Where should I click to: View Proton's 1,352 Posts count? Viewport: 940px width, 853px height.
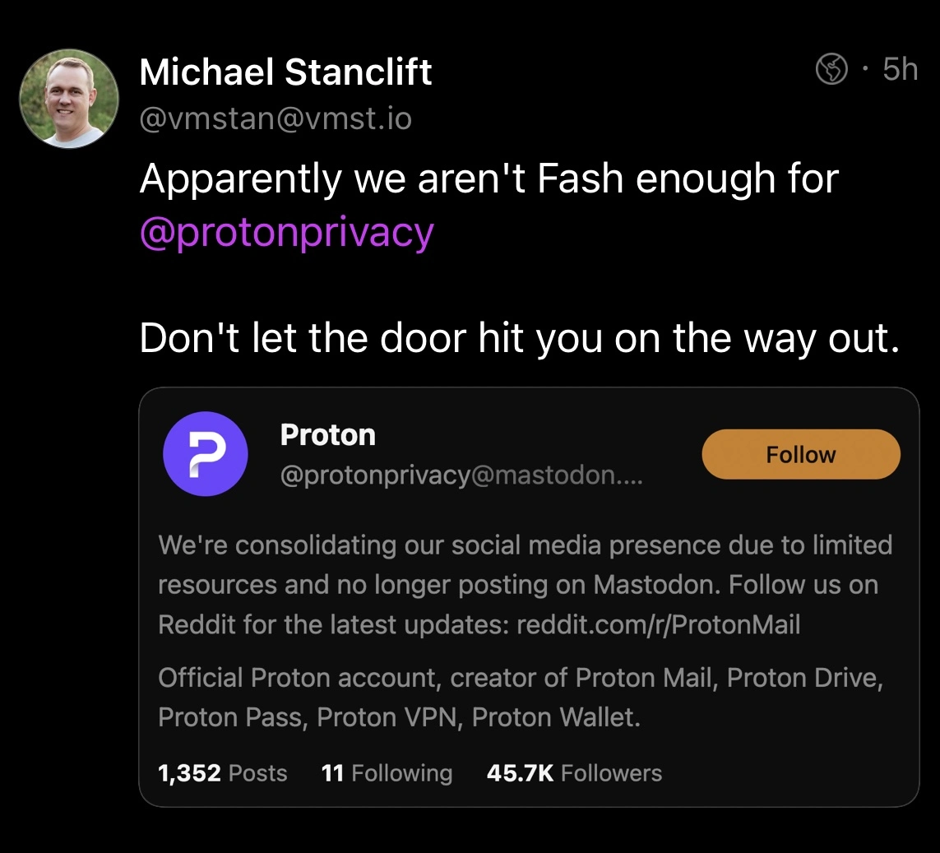coord(222,773)
